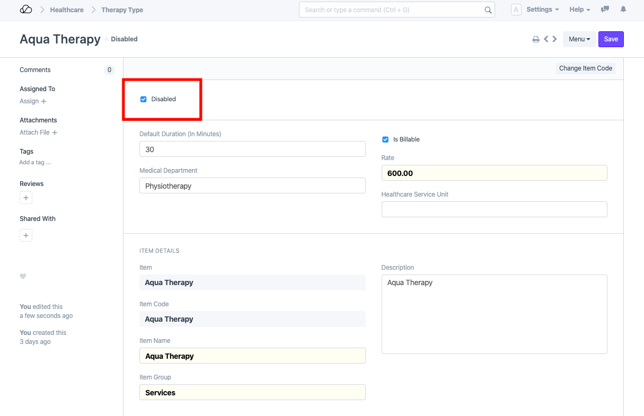Uncheck the Disabled checkbox
644x416 pixels.
tap(143, 99)
